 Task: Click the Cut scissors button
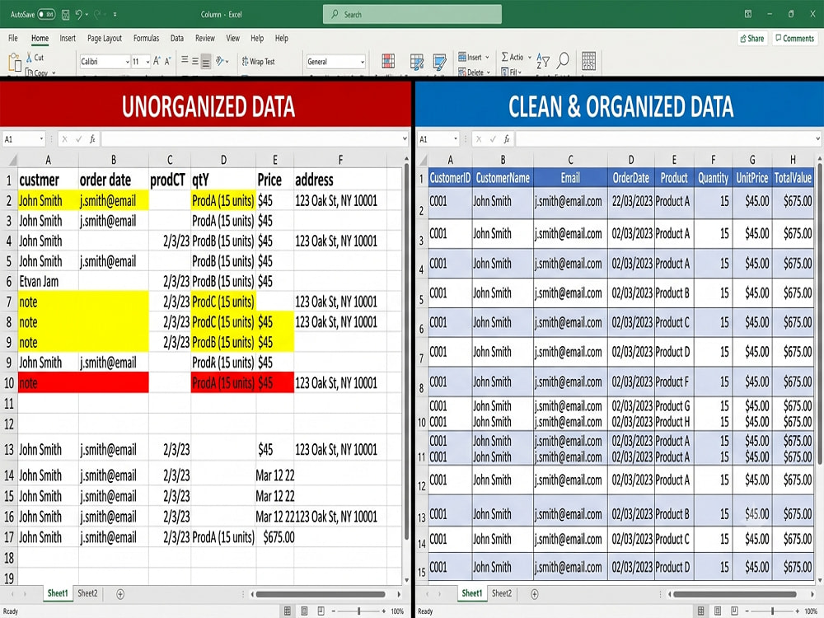pos(35,58)
